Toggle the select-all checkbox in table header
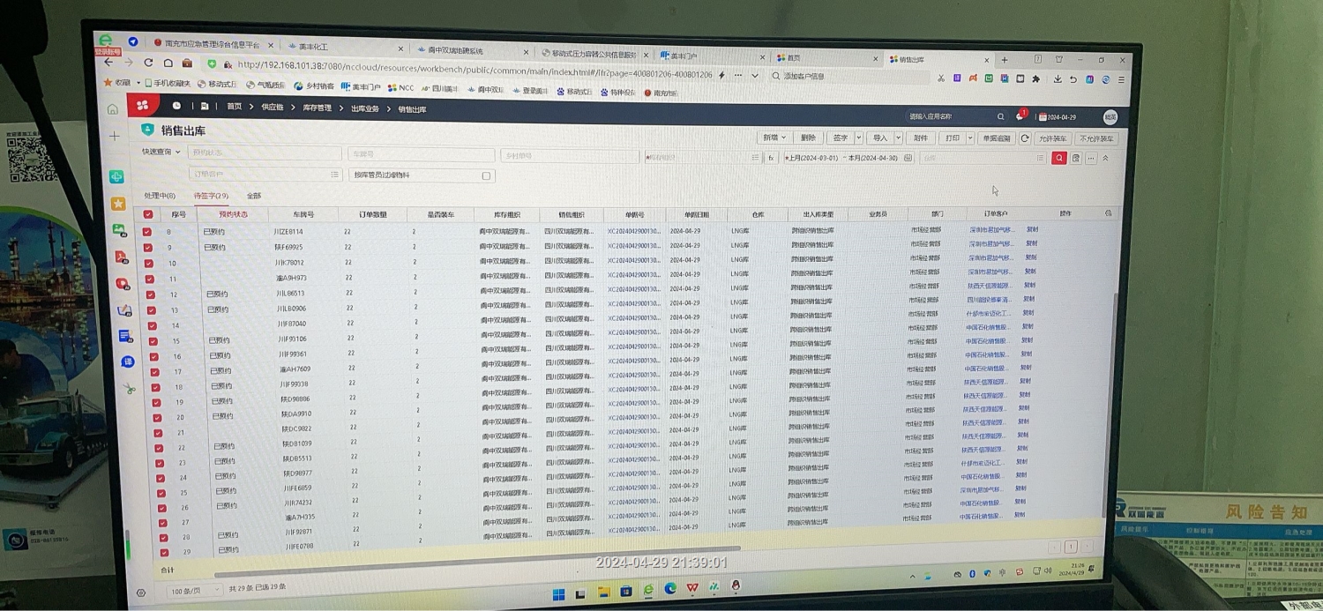The image size is (1323, 611). coord(147,214)
